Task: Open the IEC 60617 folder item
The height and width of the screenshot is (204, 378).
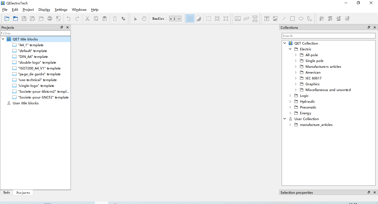Action: coord(313,78)
